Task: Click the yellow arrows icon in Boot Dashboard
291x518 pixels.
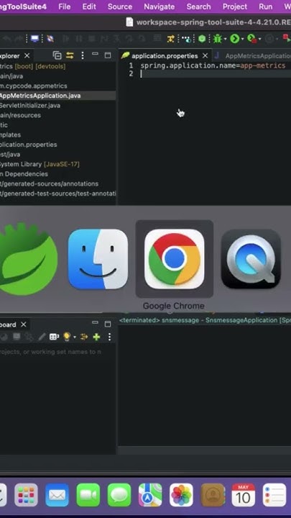Action: [x=84, y=337]
